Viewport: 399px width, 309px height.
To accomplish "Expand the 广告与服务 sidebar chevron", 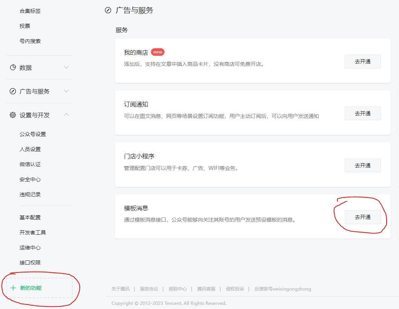I will (66, 91).
